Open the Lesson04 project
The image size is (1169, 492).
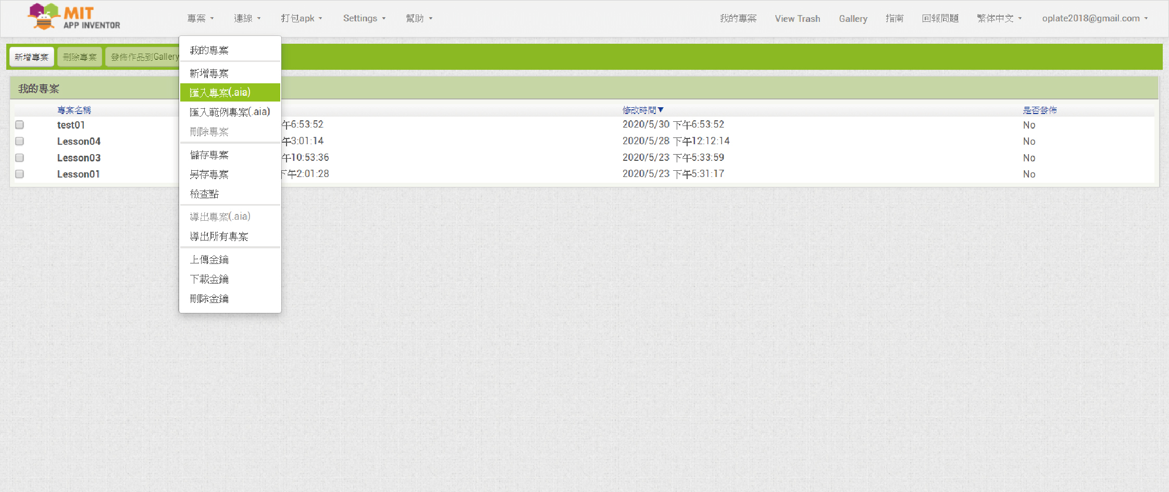(x=79, y=141)
